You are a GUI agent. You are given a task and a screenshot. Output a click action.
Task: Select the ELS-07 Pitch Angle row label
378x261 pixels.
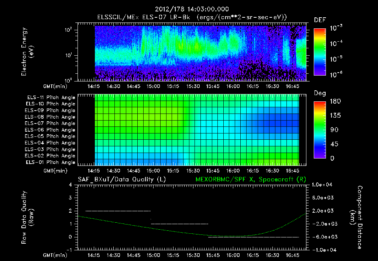click(x=50, y=123)
